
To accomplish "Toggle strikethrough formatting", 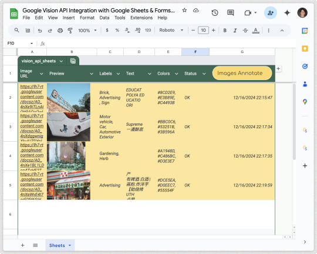I will tap(245, 31).
